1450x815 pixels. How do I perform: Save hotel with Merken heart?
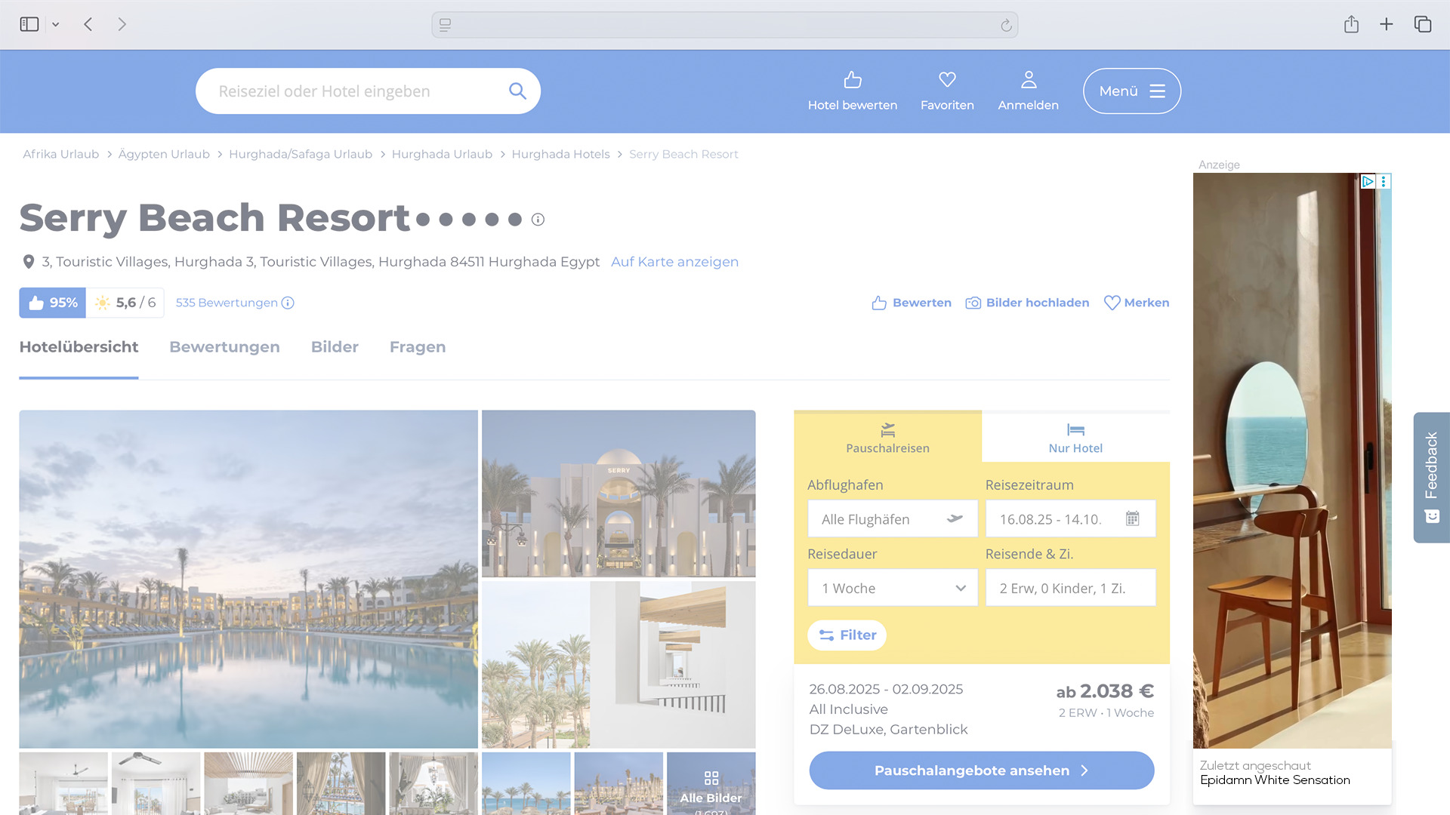point(1137,303)
